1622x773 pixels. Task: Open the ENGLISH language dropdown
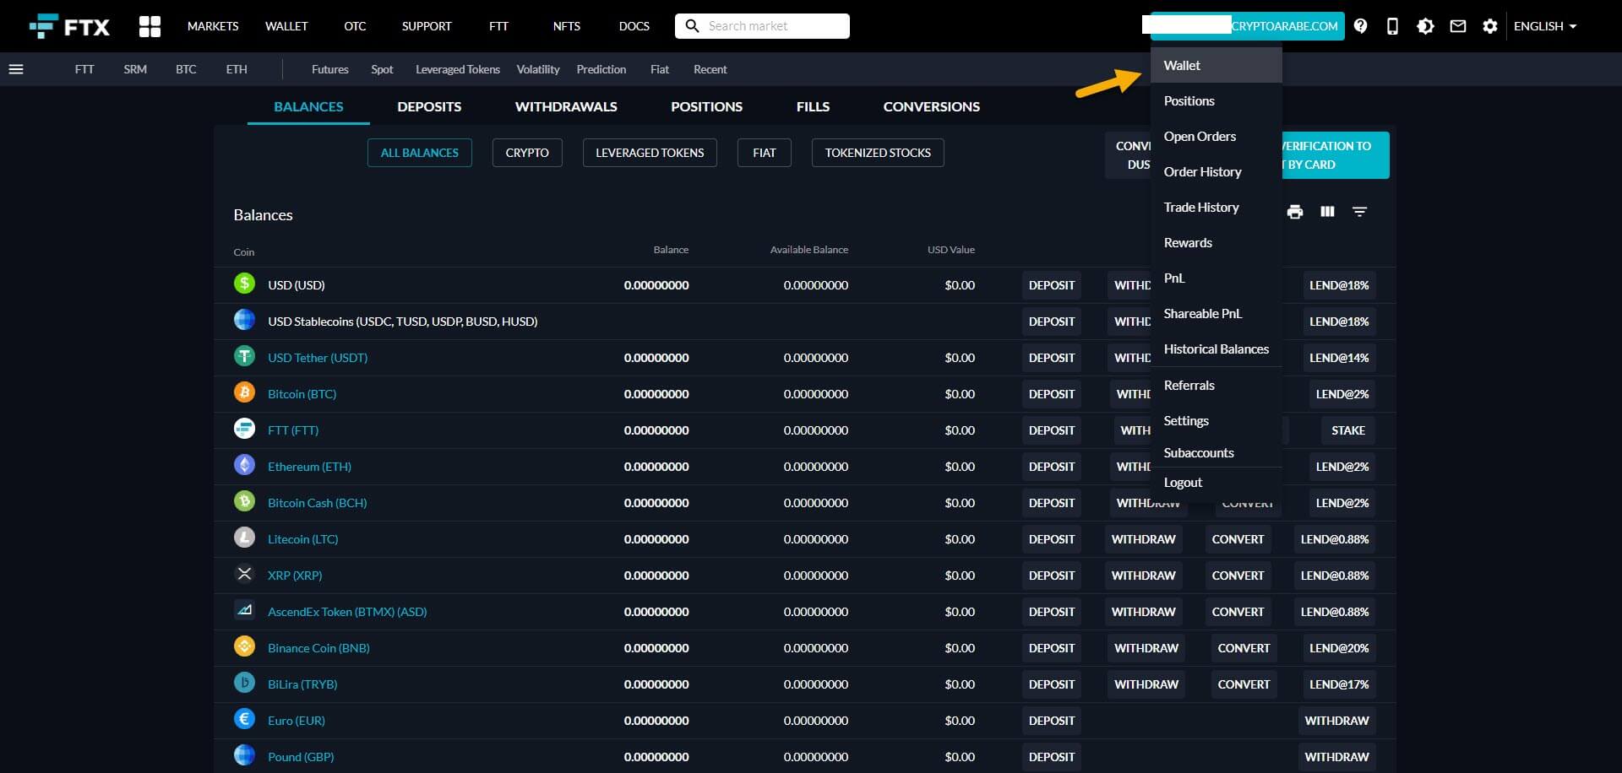click(1544, 26)
